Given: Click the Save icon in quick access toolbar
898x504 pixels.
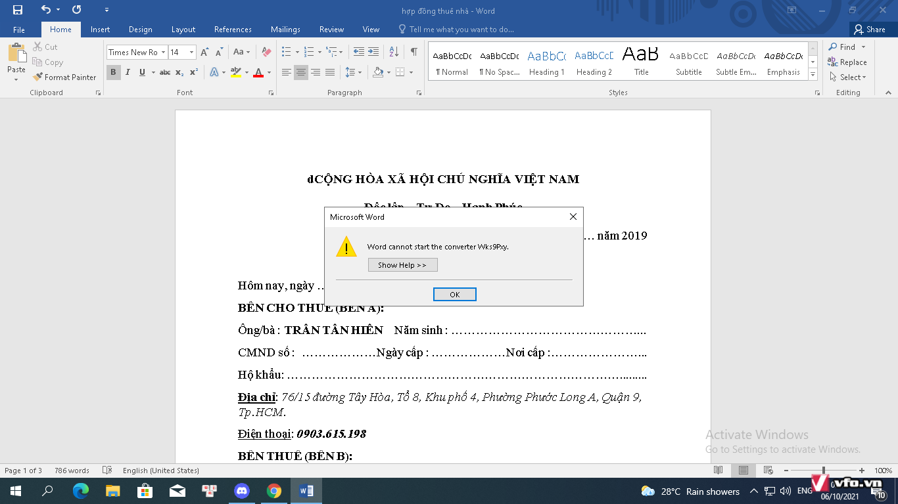Looking at the screenshot, I should coord(18,10).
